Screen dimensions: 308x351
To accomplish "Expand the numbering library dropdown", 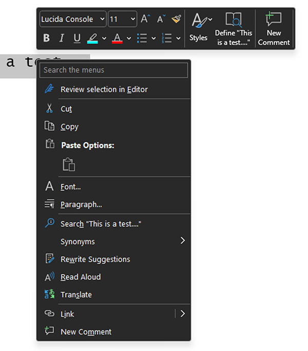I will click(x=178, y=38).
